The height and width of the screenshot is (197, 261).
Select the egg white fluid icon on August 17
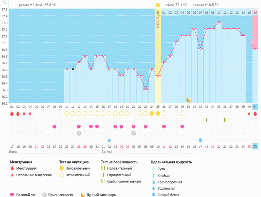click(x=200, y=140)
